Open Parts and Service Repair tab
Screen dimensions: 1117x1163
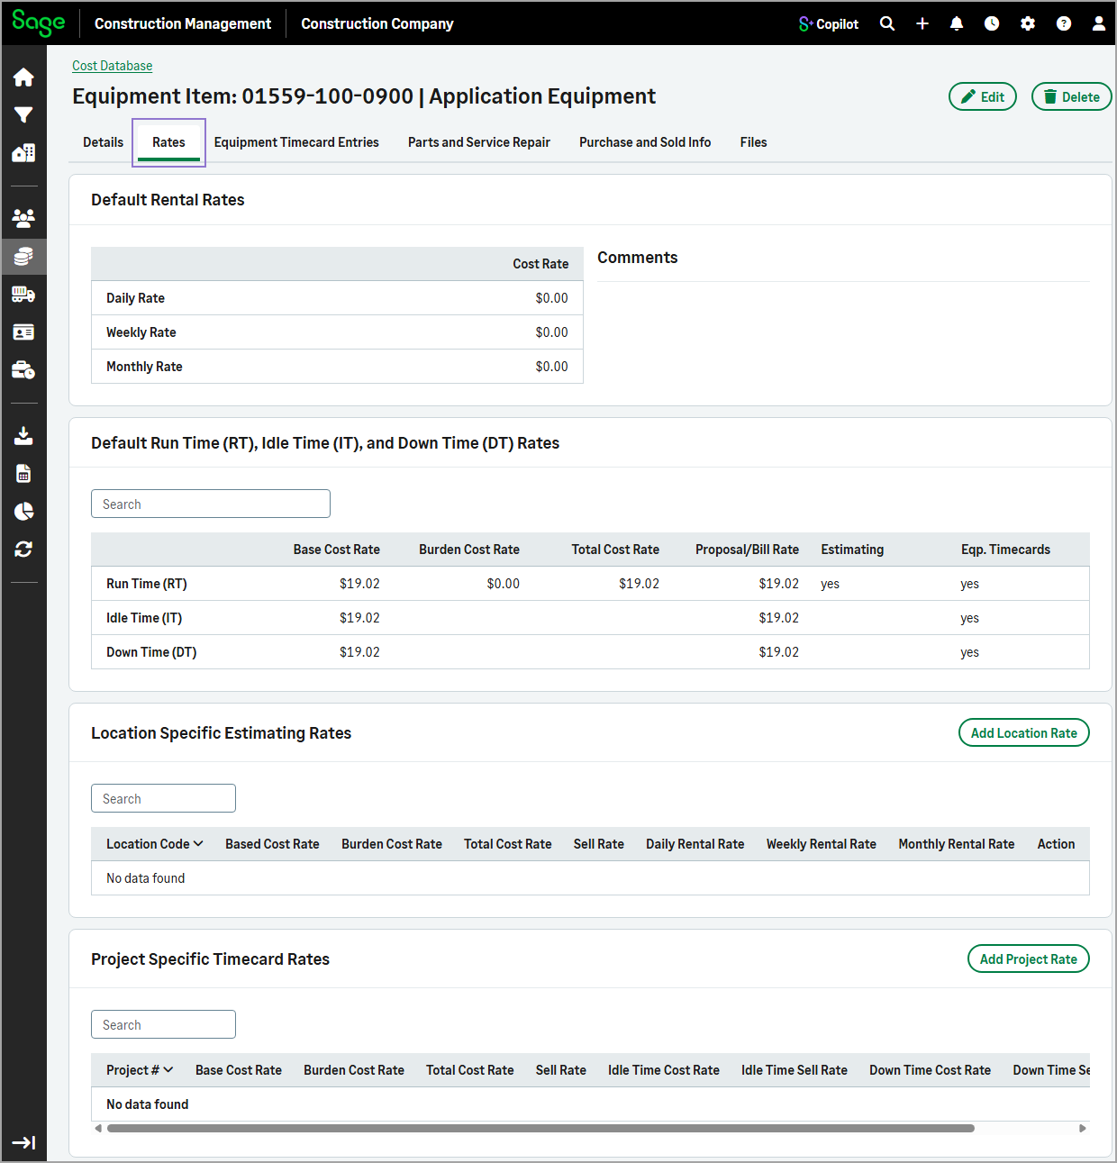(x=479, y=142)
